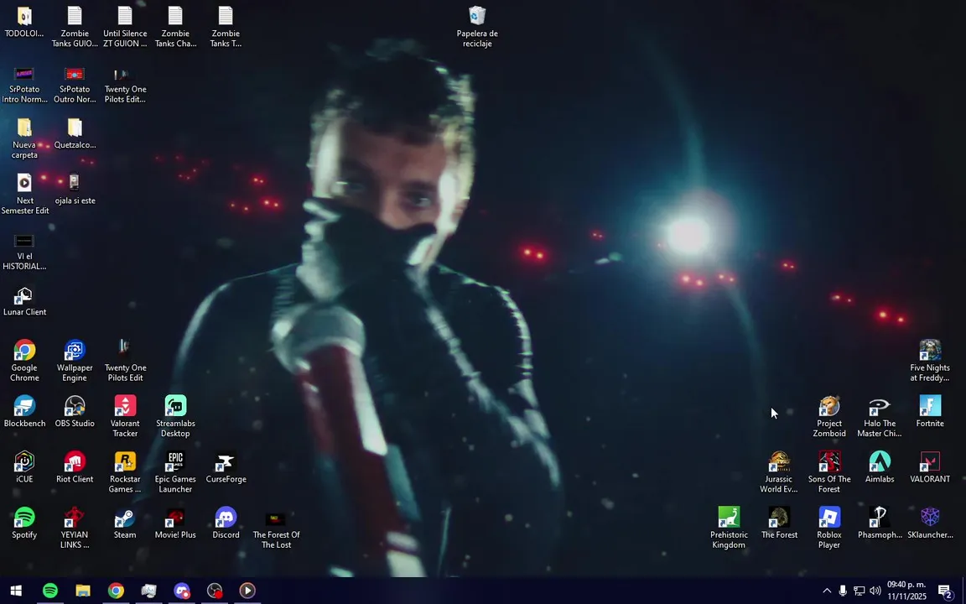The image size is (966, 604).
Task: Select the Zombie Tanks T... document
Action: (x=226, y=27)
